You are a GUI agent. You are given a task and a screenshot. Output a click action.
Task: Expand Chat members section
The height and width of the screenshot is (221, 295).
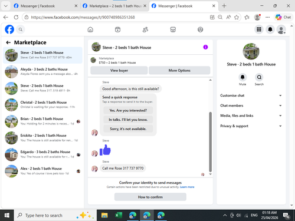(251, 105)
